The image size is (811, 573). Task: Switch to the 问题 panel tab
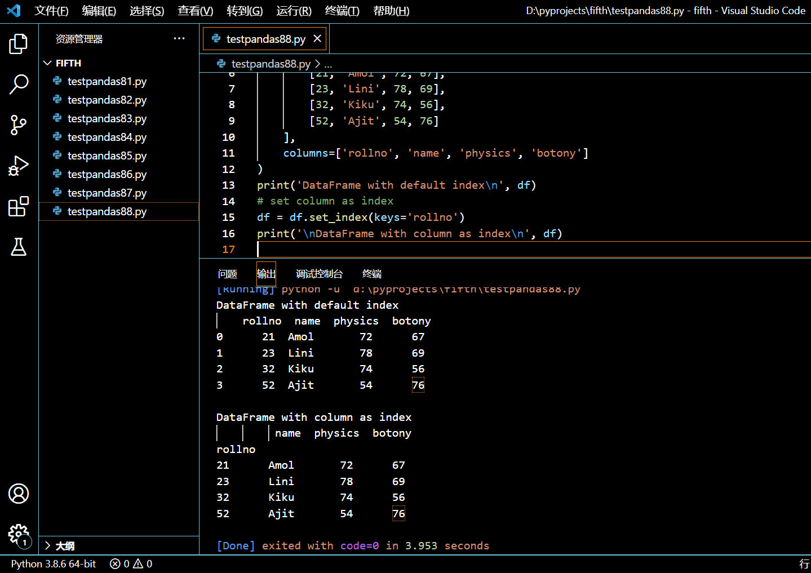point(228,274)
